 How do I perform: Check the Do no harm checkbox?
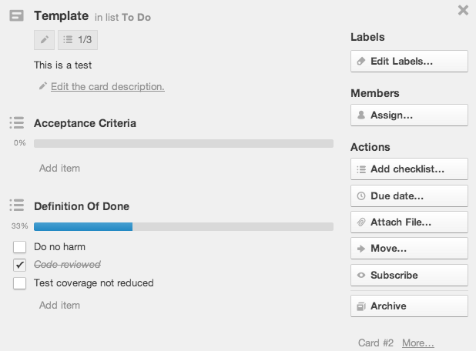tap(20, 247)
